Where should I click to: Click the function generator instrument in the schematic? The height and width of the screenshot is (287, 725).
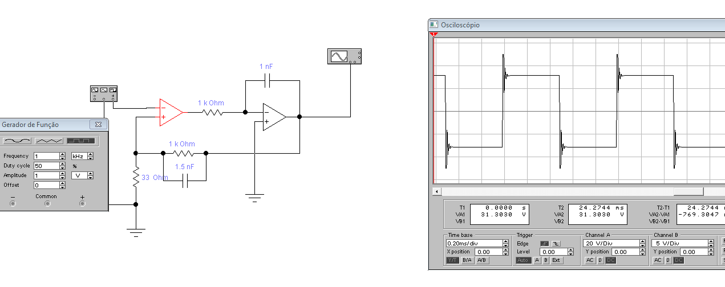(x=104, y=93)
